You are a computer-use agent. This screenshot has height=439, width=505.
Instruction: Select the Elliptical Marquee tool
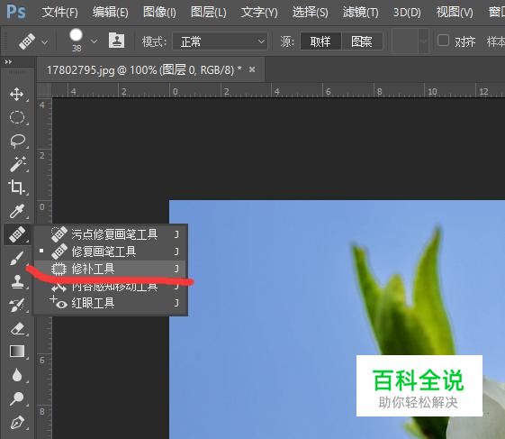point(17,117)
